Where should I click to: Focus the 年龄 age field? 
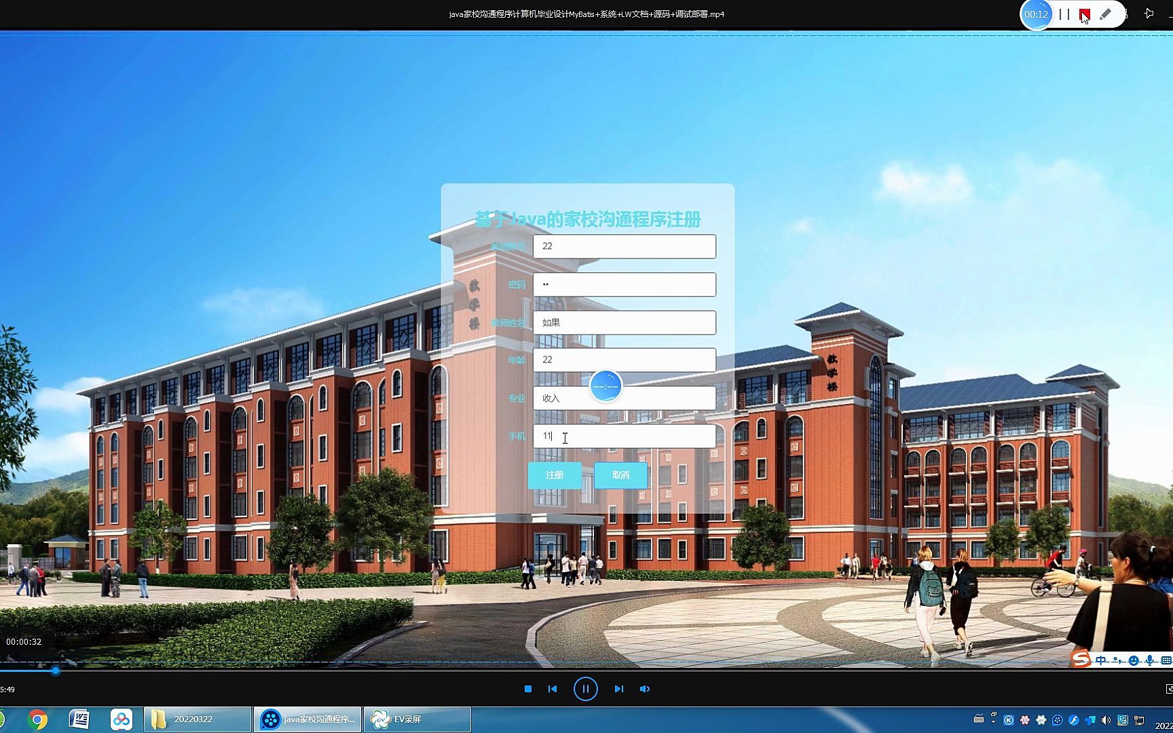pos(625,360)
